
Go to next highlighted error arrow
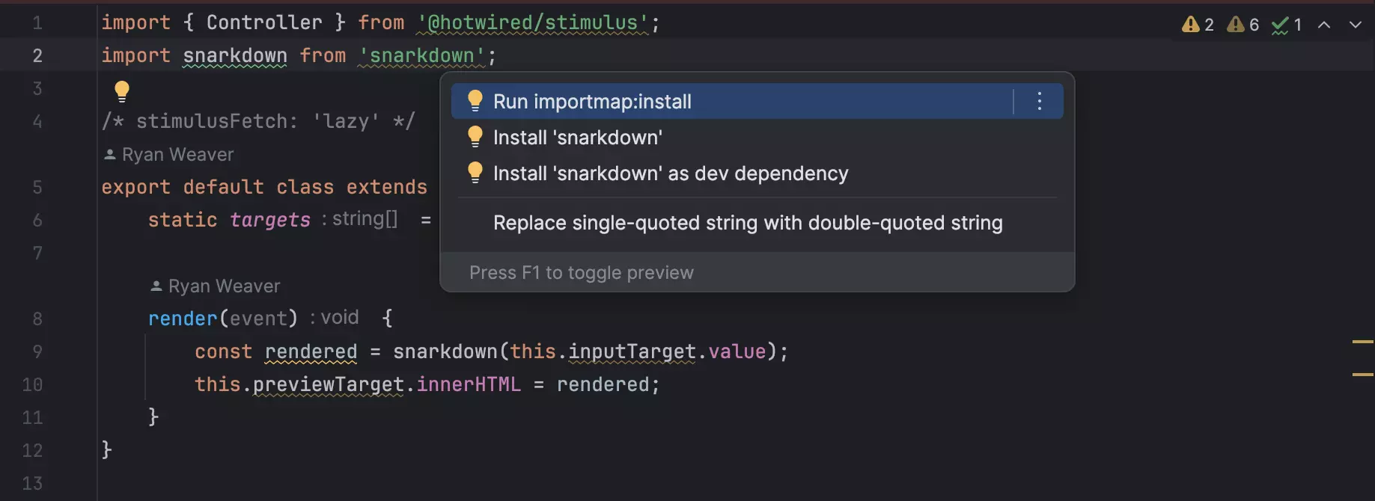1355,25
